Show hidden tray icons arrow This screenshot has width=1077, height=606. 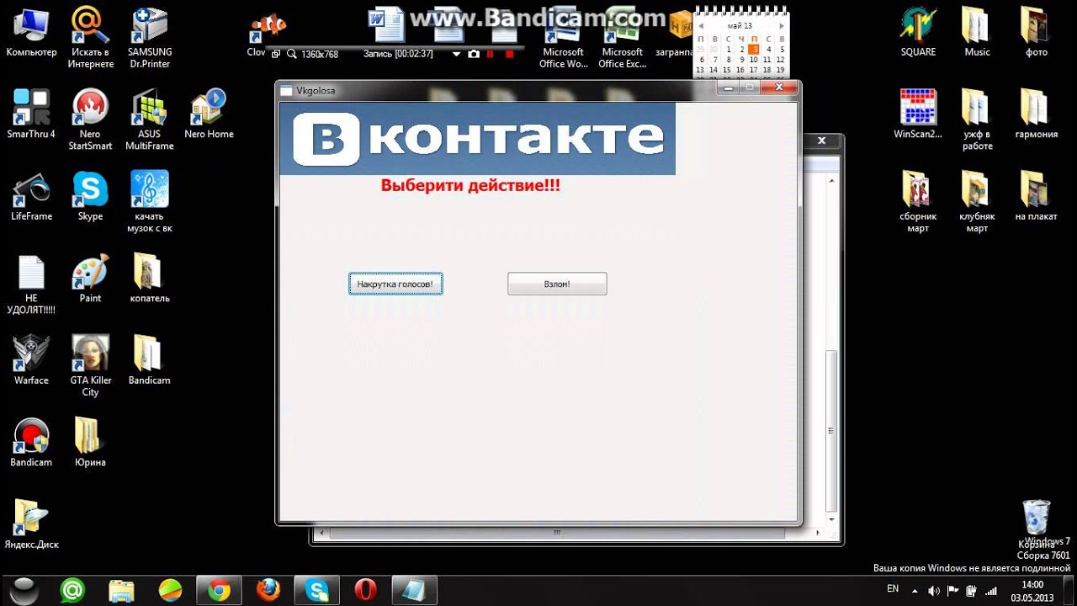pyautogui.click(x=915, y=590)
